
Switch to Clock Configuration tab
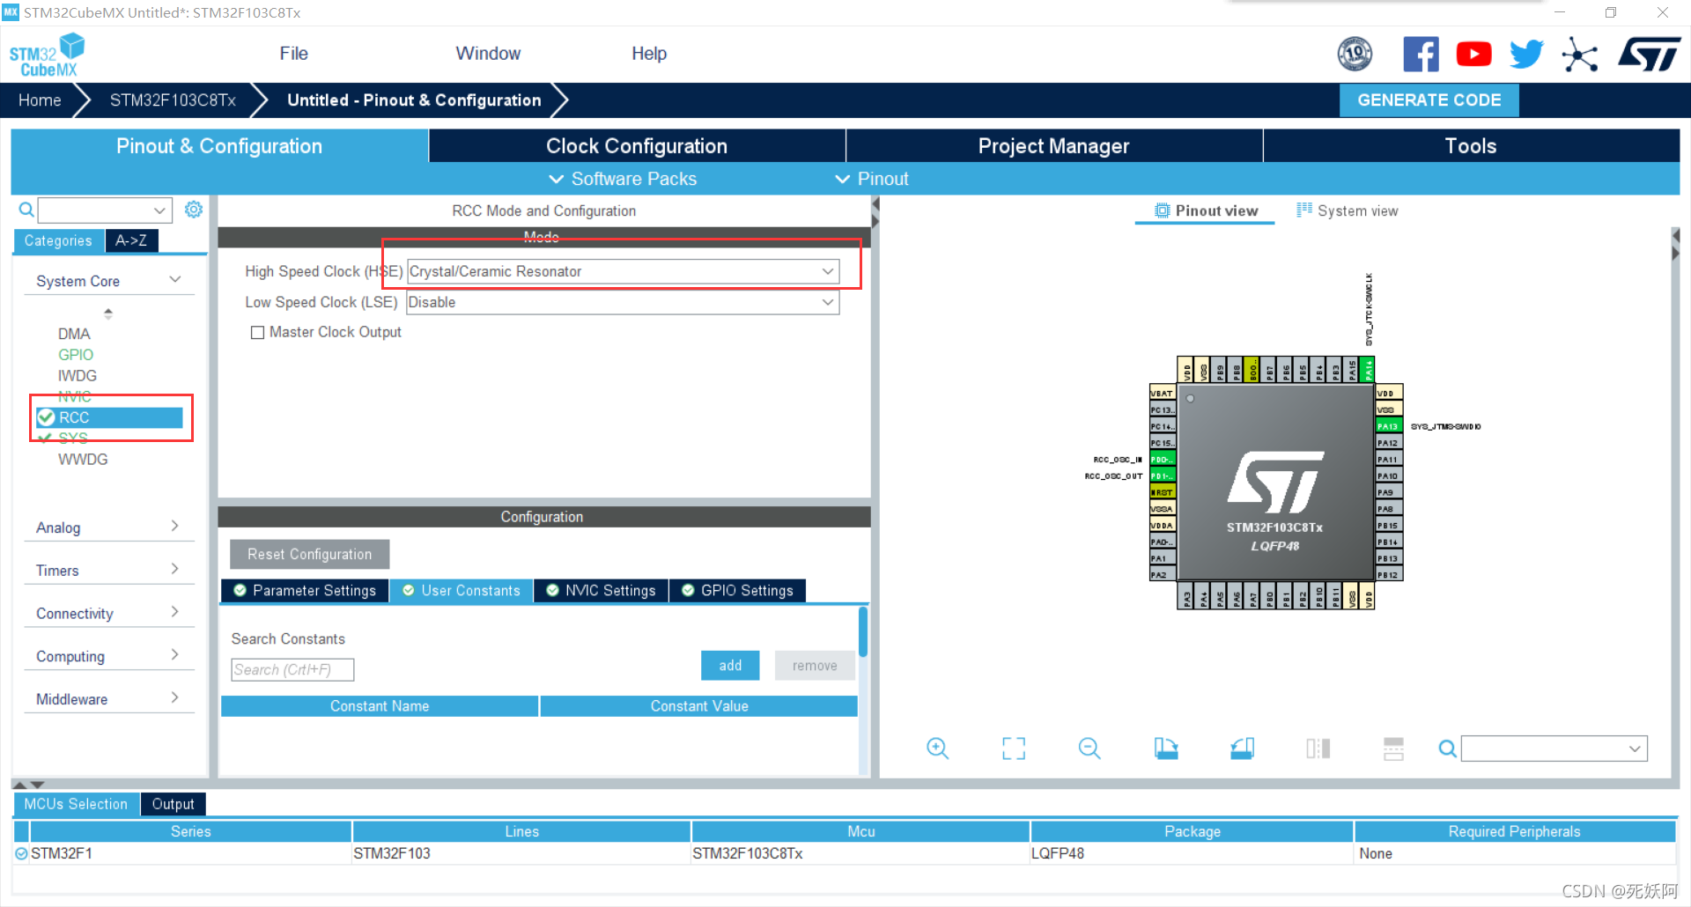tap(637, 146)
